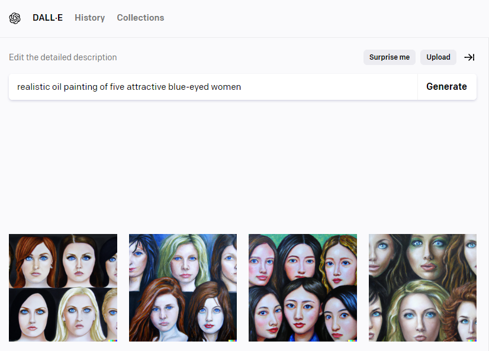The width and height of the screenshot is (489, 351).
Task: Click the Upload button
Action: tap(438, 57)
